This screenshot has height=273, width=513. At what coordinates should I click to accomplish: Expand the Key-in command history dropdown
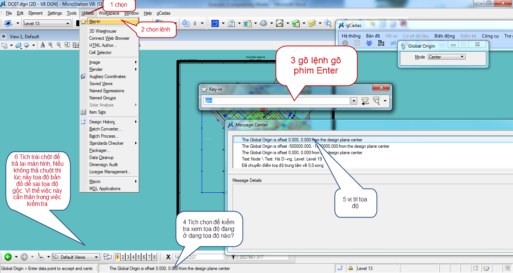[x=353, y=100]
